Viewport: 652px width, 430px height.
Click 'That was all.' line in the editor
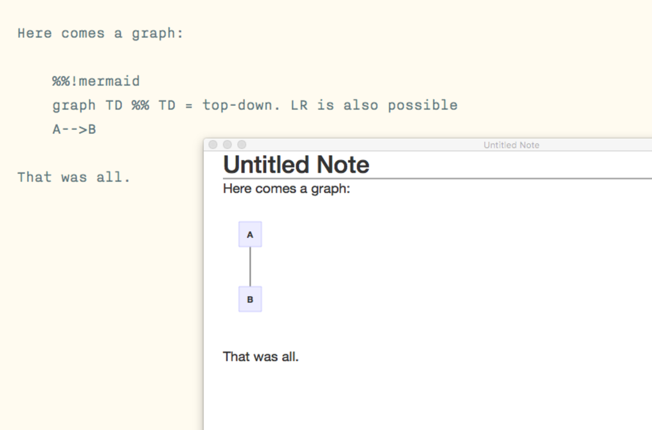(74, 177)
